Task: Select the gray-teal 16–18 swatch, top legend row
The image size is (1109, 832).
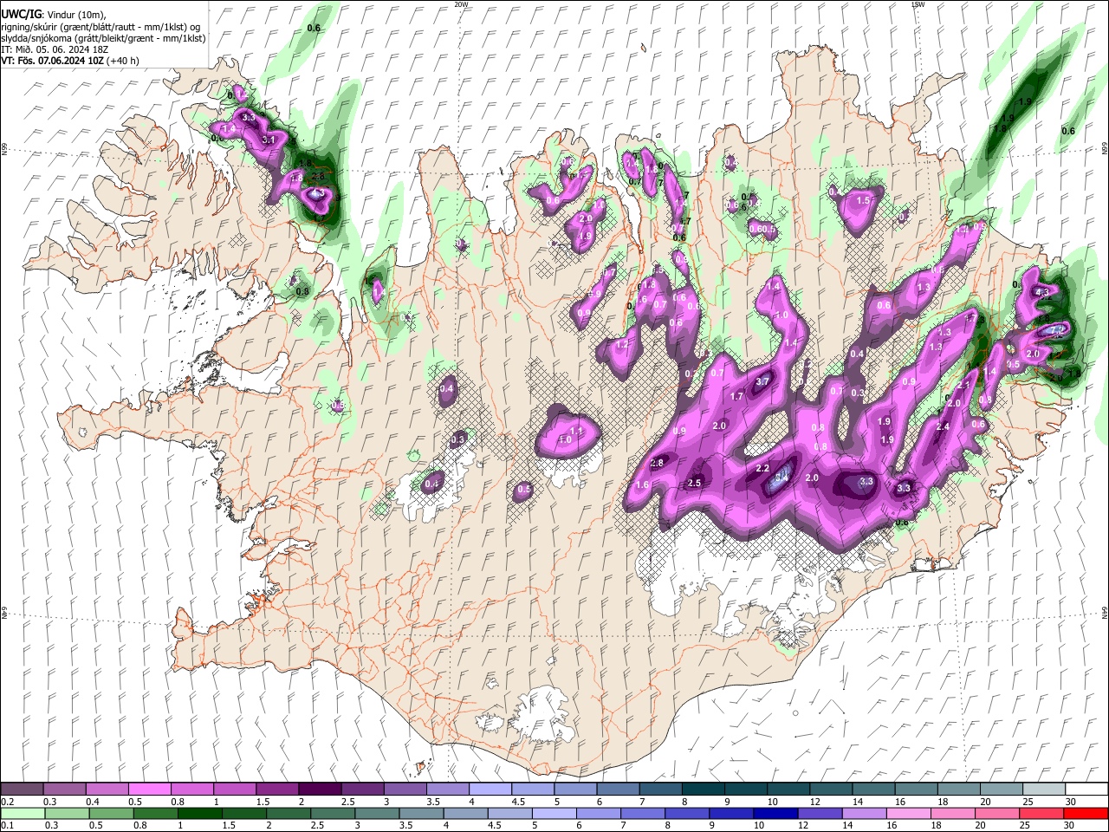Action: click(915, 790)
